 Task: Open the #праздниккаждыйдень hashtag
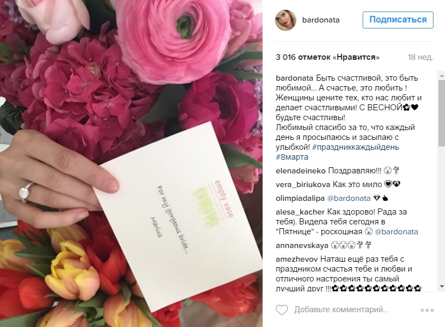point(355,147)
